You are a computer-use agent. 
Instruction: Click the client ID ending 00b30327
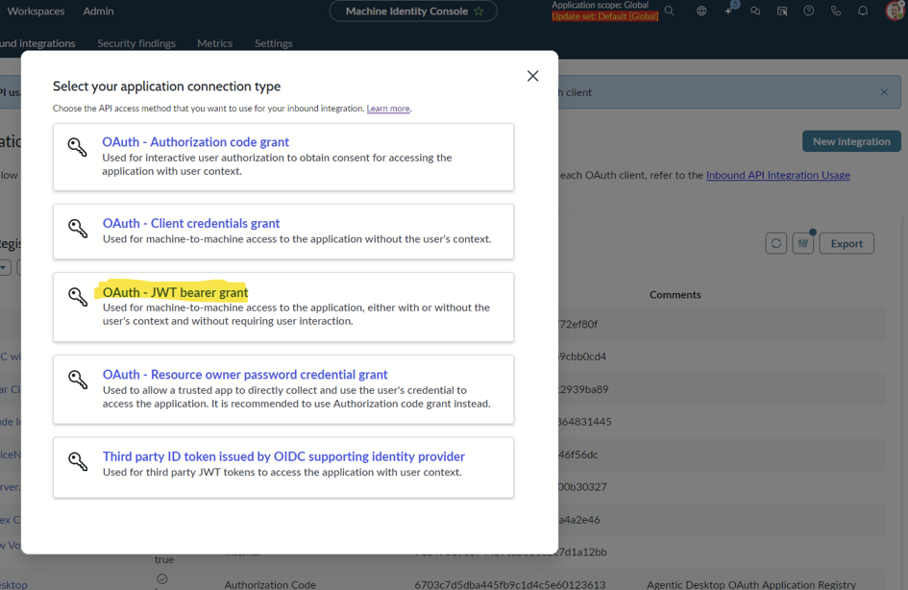pyautogui.click(x=582, y=487)
